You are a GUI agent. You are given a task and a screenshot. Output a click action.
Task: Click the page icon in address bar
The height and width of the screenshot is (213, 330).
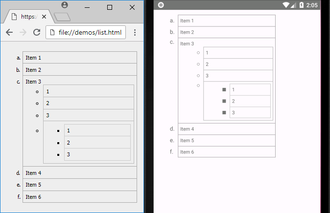(52, 32)
